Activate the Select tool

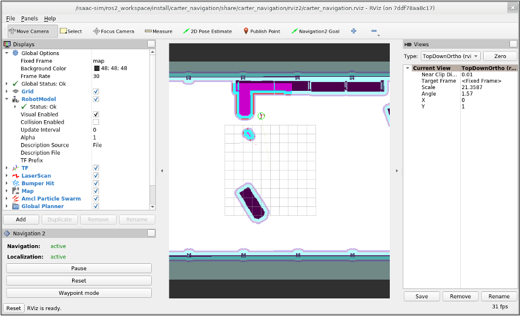pos(70,31)
